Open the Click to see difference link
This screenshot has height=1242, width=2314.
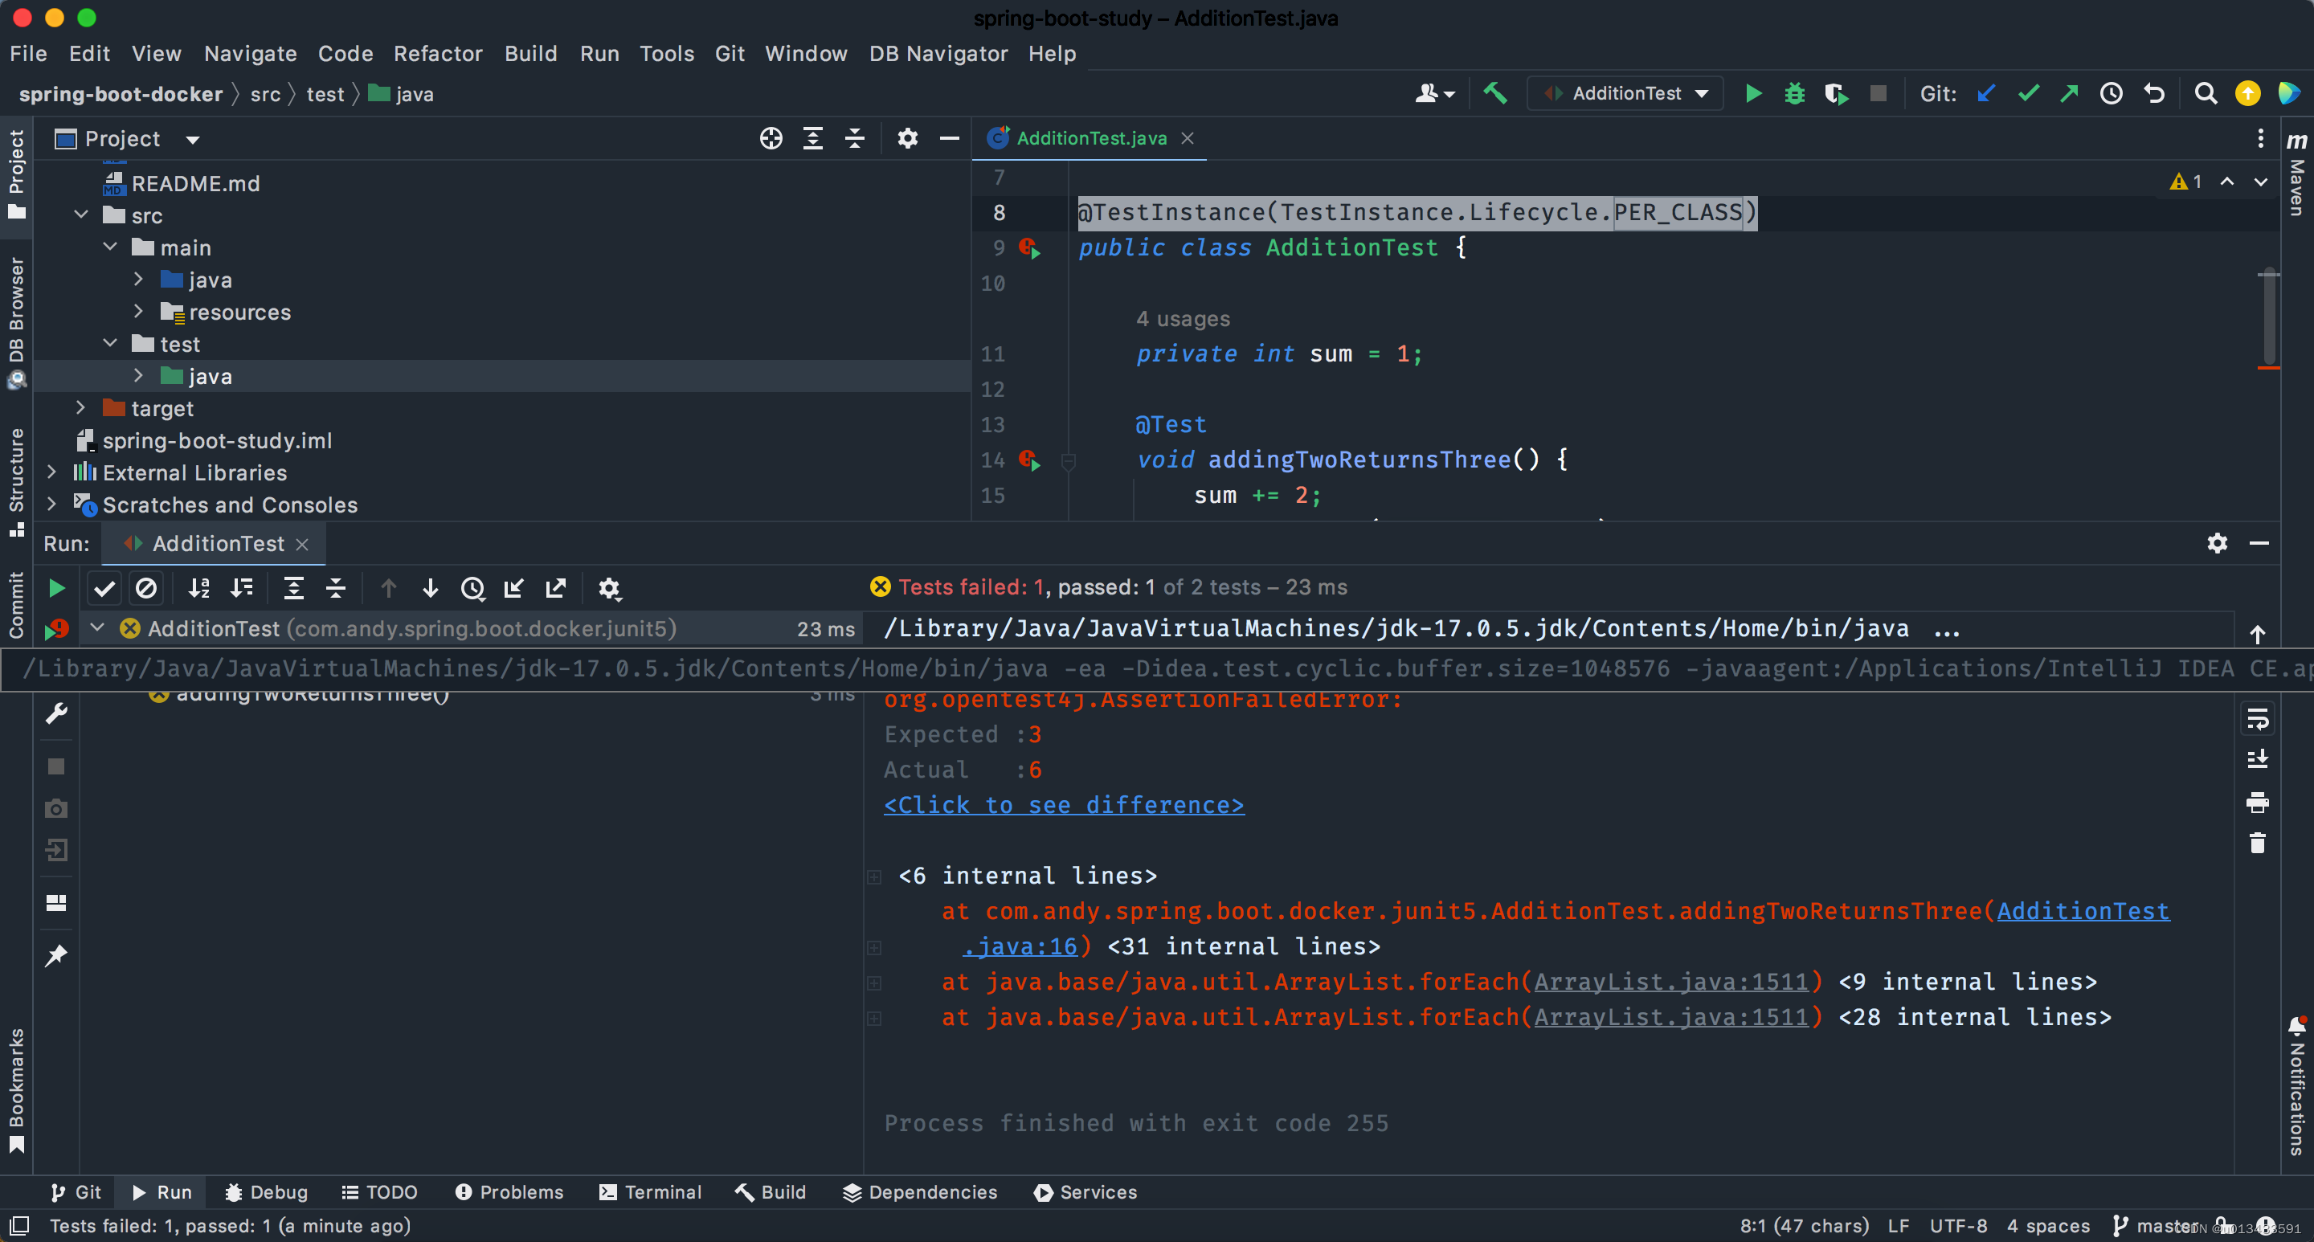(1064, 805)
